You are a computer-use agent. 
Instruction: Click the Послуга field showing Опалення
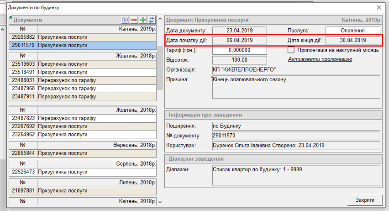click(352, 30)
